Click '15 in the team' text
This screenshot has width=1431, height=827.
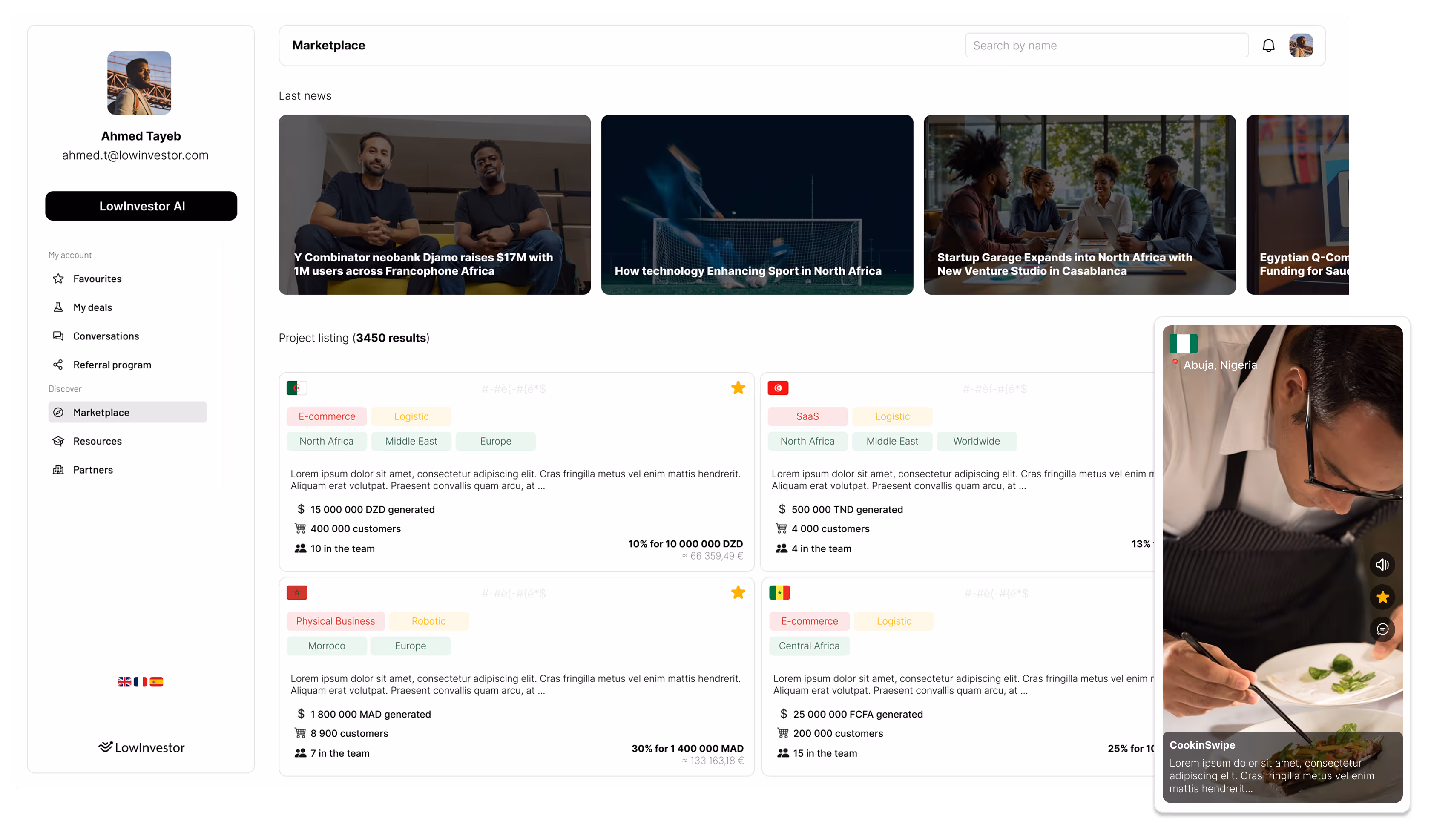click(825, 754)
